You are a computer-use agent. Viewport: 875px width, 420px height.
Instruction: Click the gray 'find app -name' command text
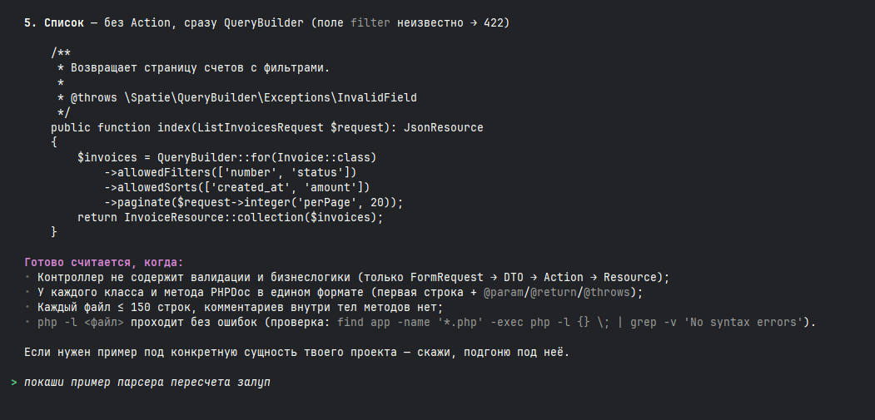(570, 323)
